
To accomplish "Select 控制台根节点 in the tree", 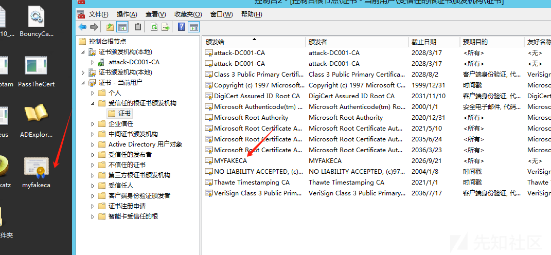I will coord(107,42).
